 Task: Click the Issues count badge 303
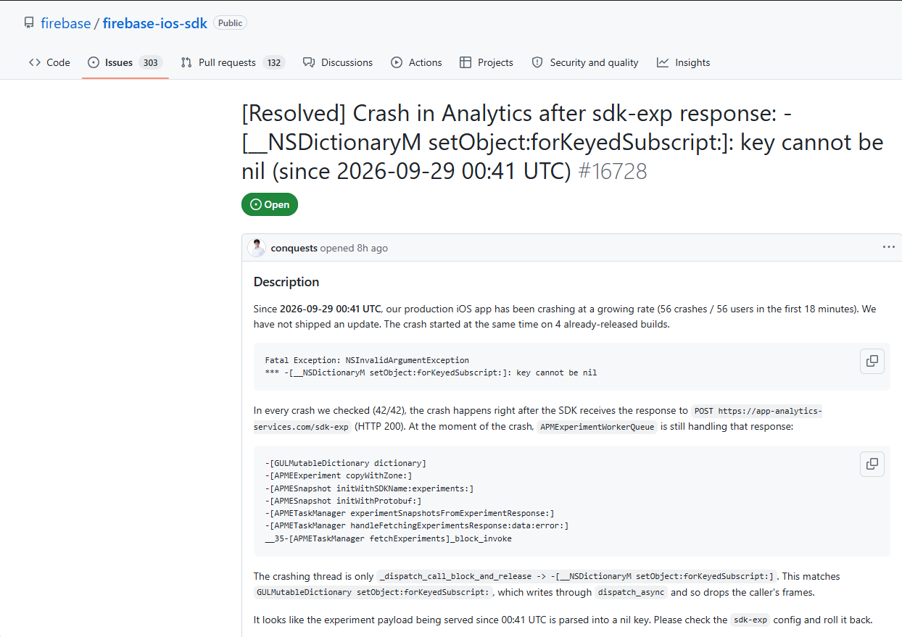pyautogui.click(x=151, y=62)
